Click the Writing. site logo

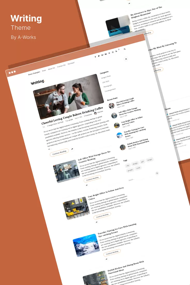tap(37, 82)
